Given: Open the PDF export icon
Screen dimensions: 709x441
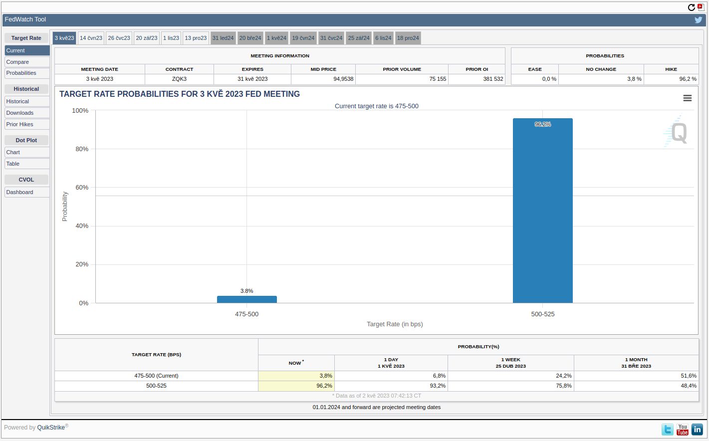Looking at the screenshot, I should (x=701, y=7).
